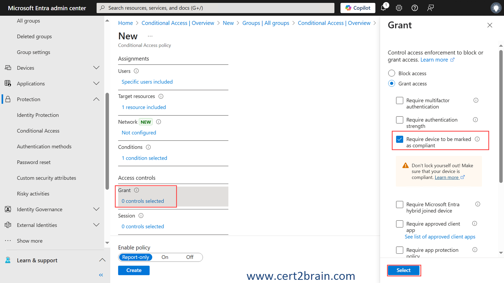Select the Block access radio button
504x283 pixels.
click(392, 73)
